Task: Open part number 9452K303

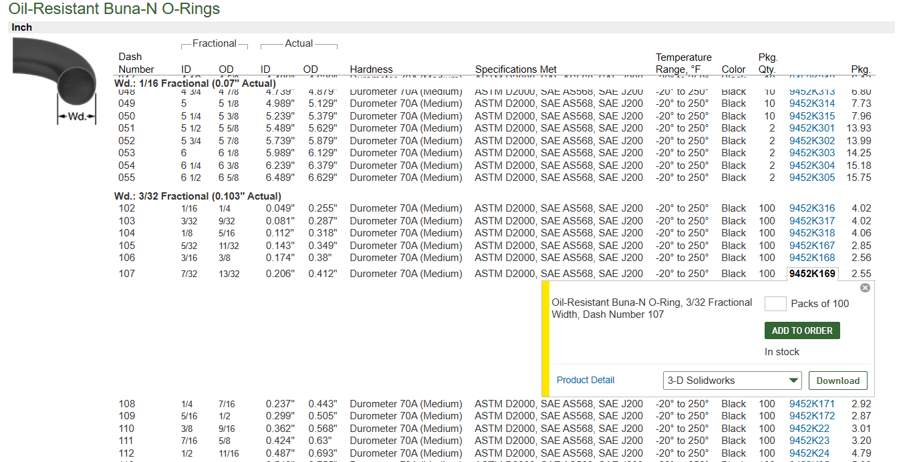Action: (x=811, y=153)
